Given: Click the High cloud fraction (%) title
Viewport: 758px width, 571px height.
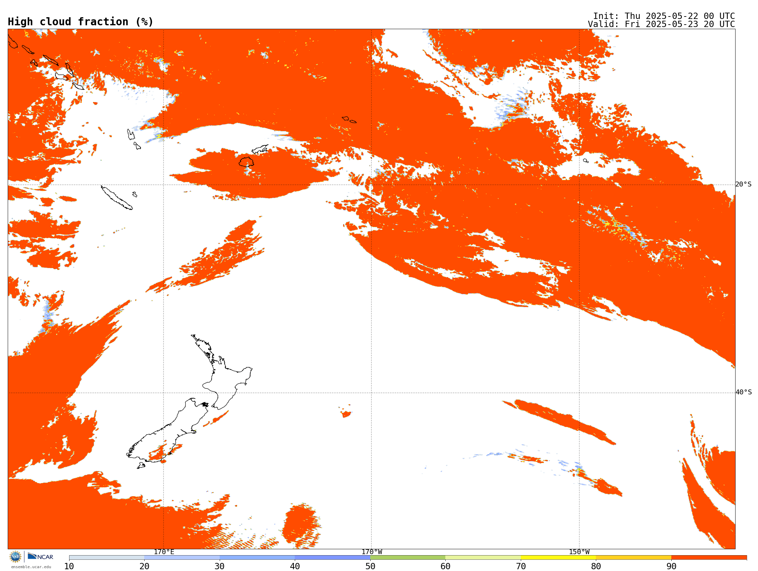Looking at the screenshot, I should (x=80, y=22).
